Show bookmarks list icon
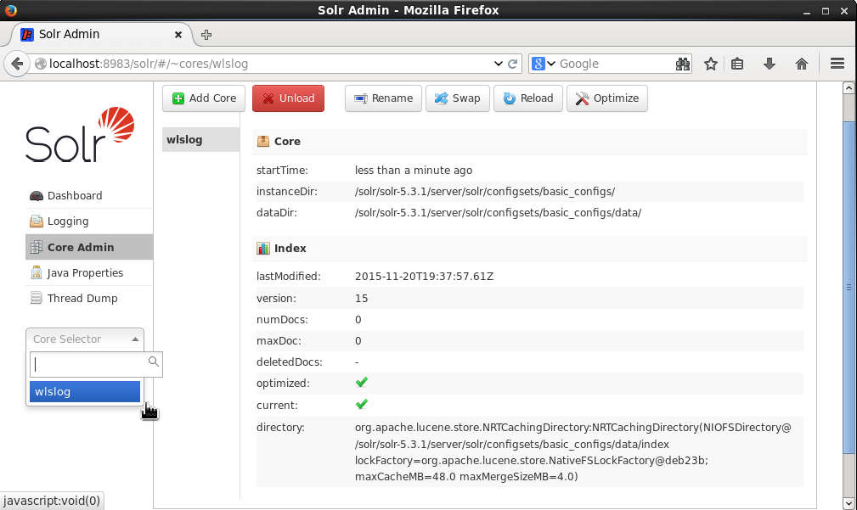This screenshot has width=857, height=510. (737, 64)
